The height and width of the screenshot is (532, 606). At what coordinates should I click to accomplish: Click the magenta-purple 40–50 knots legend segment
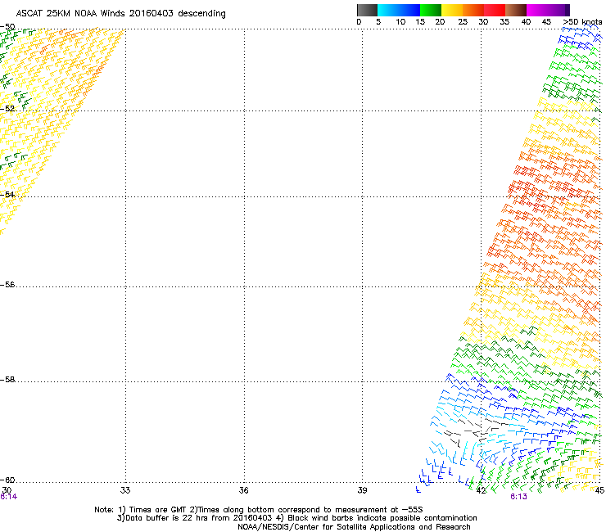click(548, 10)
